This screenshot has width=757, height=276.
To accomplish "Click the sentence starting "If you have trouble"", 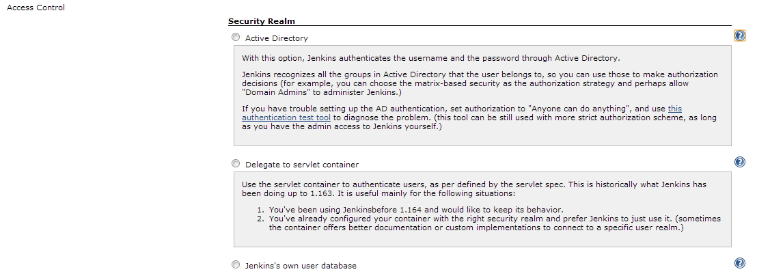I will click(x=479, y=118).
